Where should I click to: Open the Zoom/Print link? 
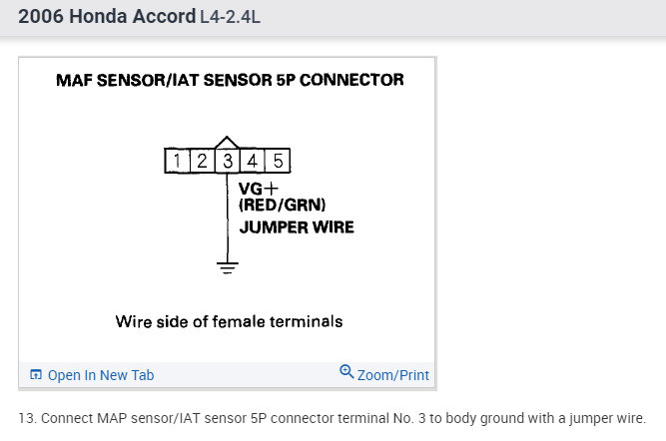point(392,375)
